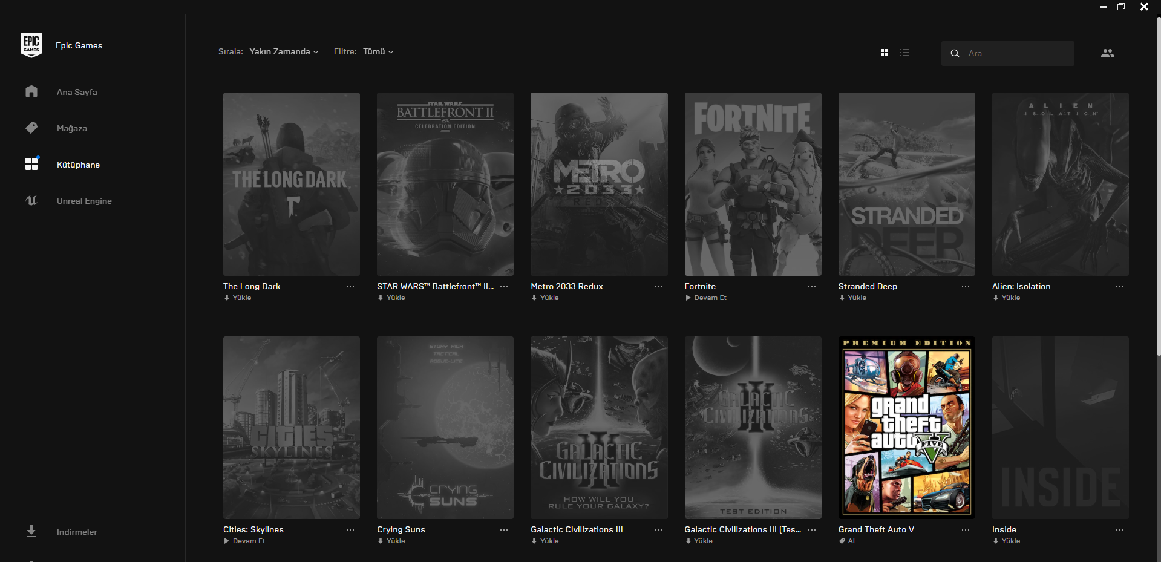Open the İndirmeler download icon
This screenshot has width=1161, height=562.
(x=31, y=531)
